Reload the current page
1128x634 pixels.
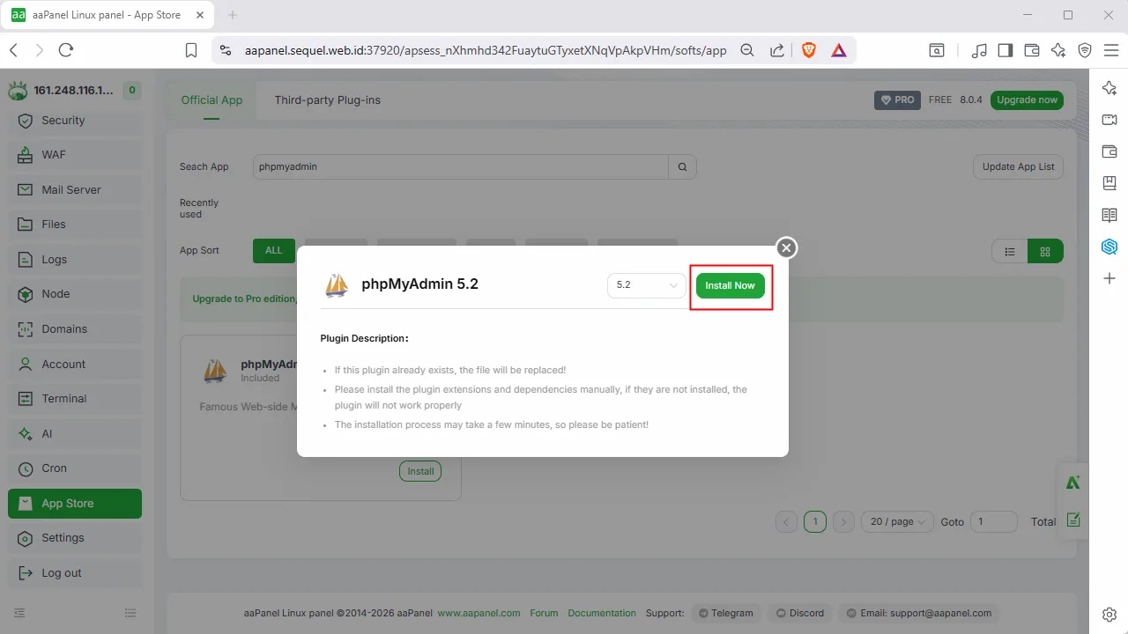[x=66, y=50]
